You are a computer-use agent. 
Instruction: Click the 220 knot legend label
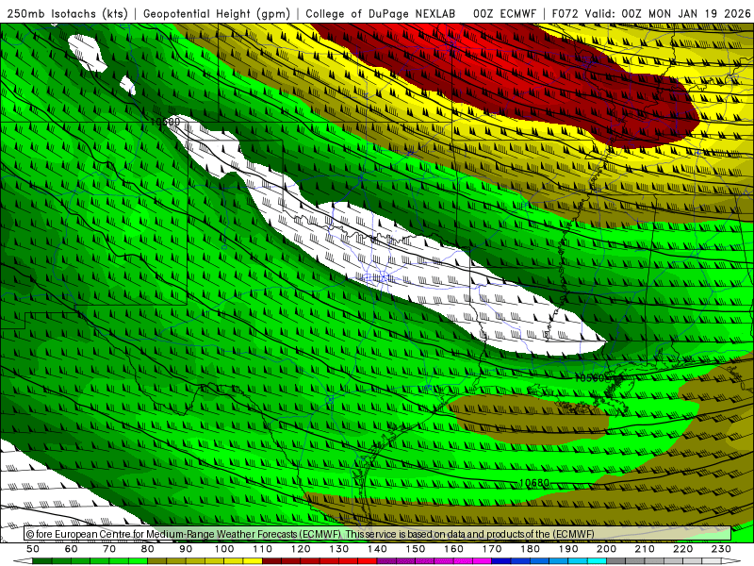[x=682, y=549]
